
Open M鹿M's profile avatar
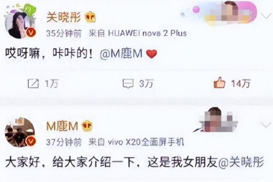pyautogui.click(x=20, y=133)
